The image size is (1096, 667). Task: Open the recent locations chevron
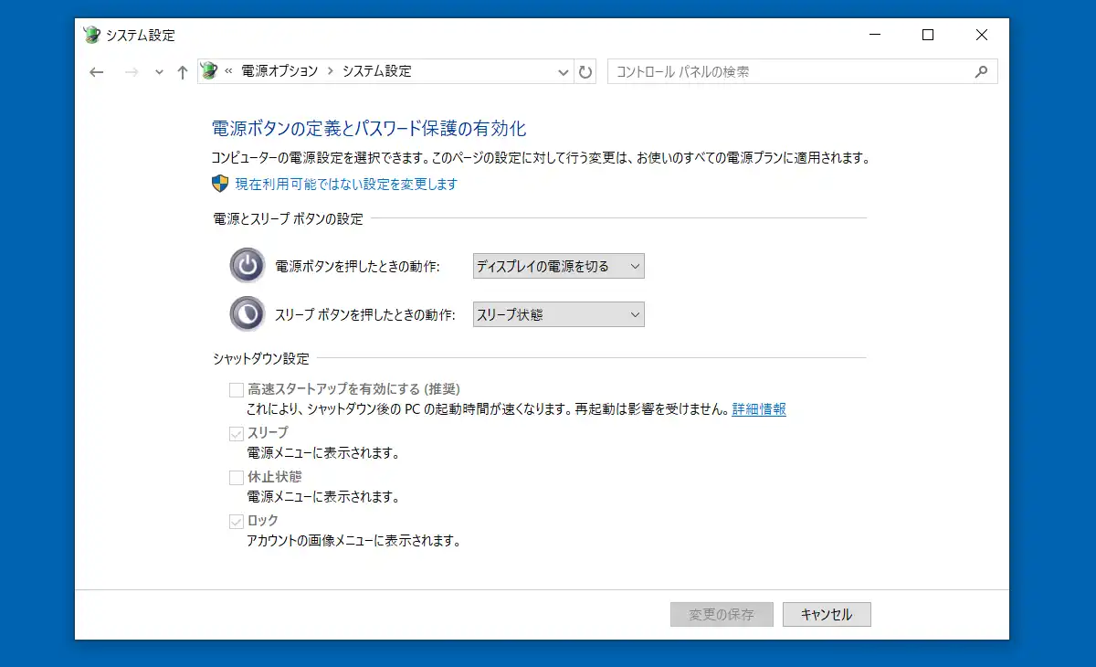pyautogui.click(x=160, y=72)
